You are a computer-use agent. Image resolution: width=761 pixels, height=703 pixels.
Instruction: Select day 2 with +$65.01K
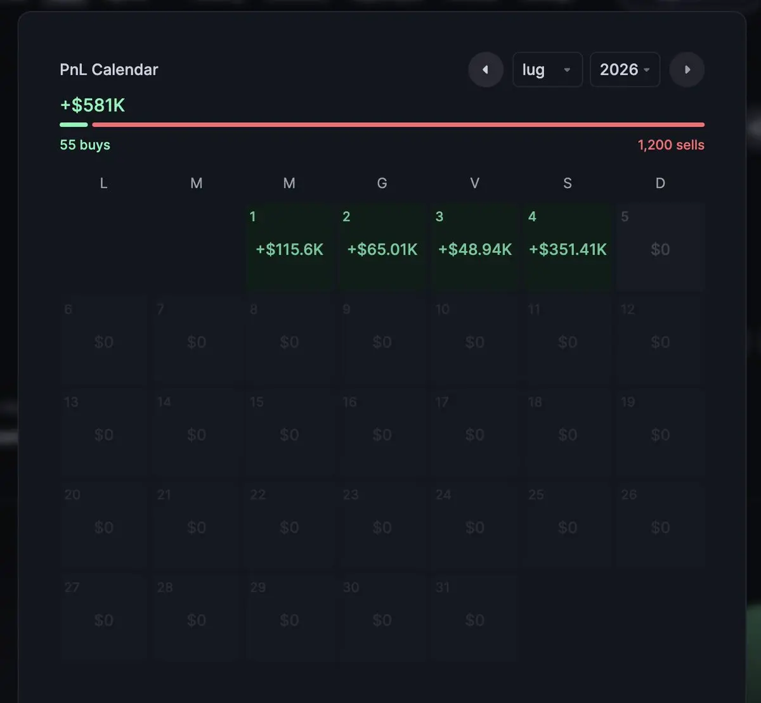[x=382, y=247]
